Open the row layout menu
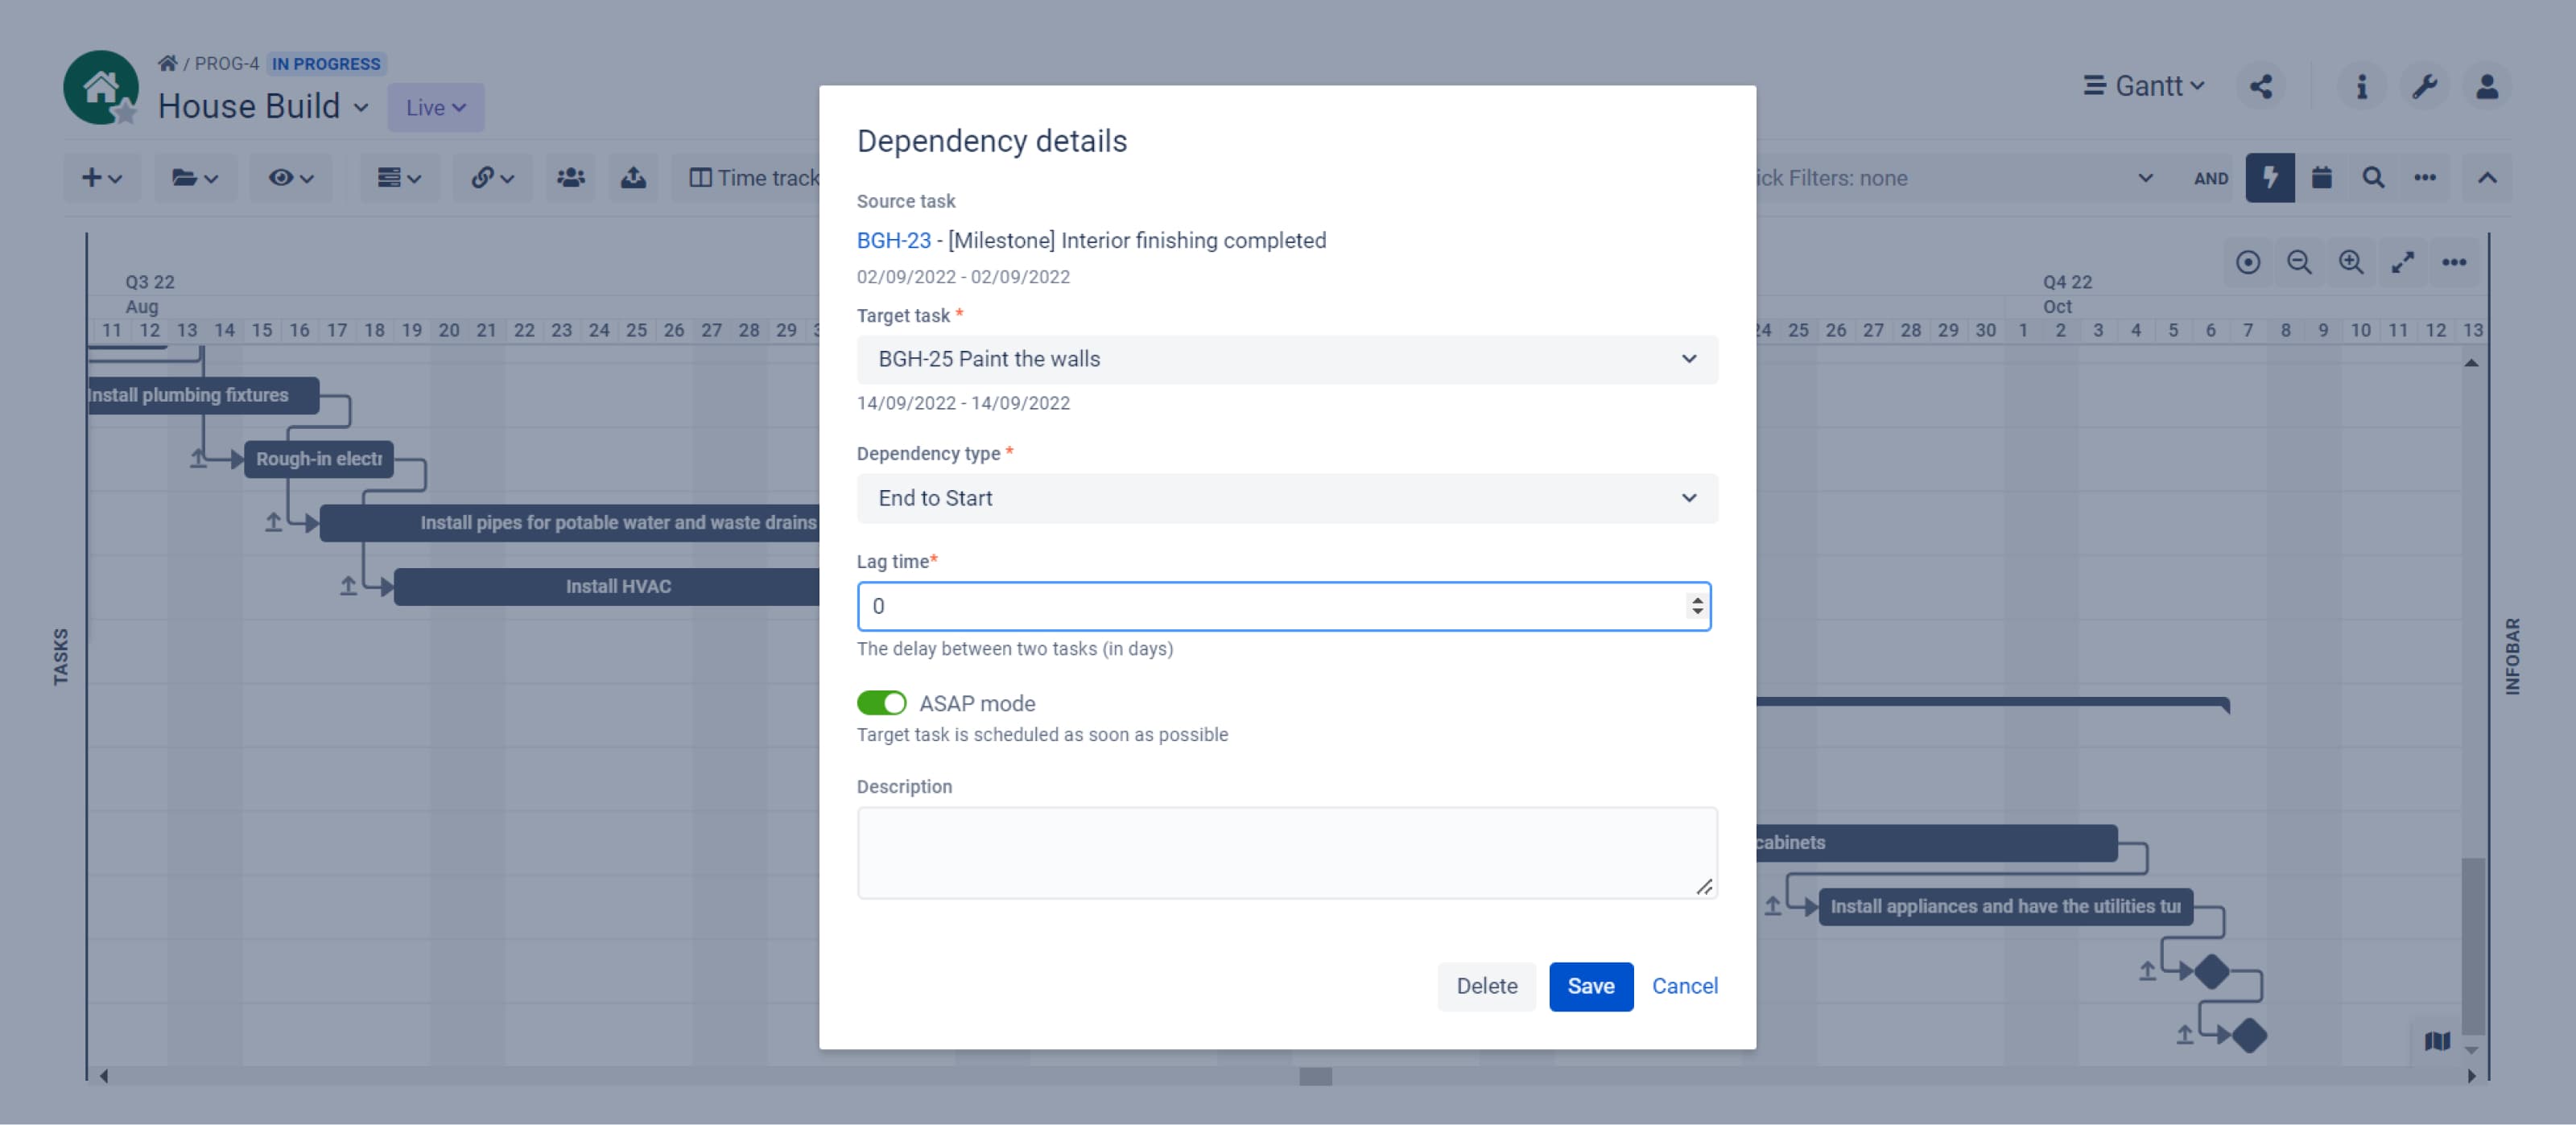Screen dimensions: 2576x1125 point(400,178)
